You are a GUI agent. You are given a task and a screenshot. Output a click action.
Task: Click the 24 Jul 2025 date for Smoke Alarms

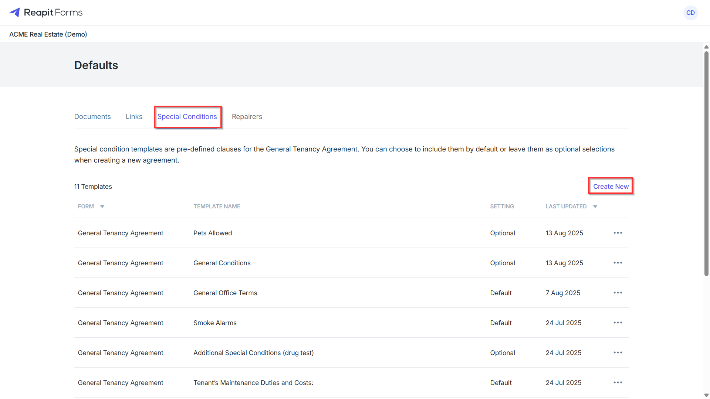point(564,323)
